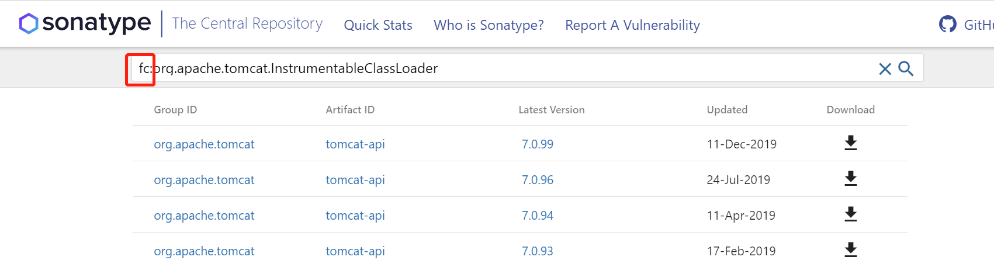The height and width of the screenshot is (260, 994).
Task: Download tomcat-api version 7.0.96
Action: [851, 179]
